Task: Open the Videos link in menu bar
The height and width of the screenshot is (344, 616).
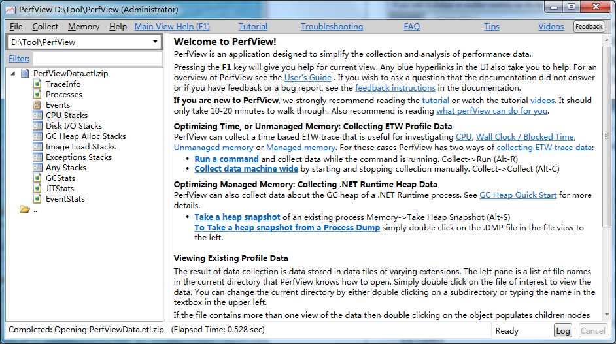Action: click(551, 26)
